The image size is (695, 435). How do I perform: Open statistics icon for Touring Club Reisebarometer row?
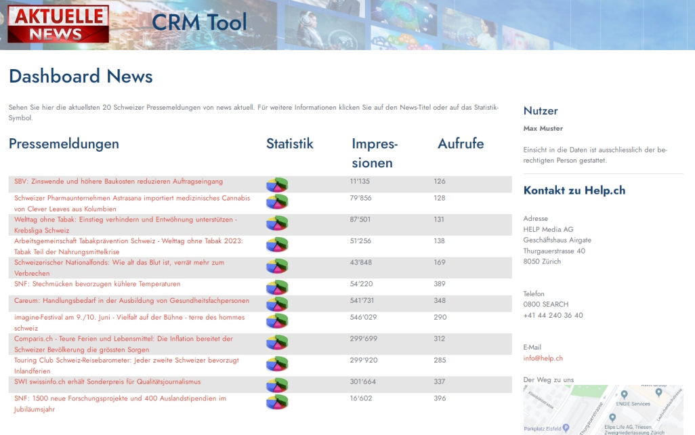click(277, 364)
